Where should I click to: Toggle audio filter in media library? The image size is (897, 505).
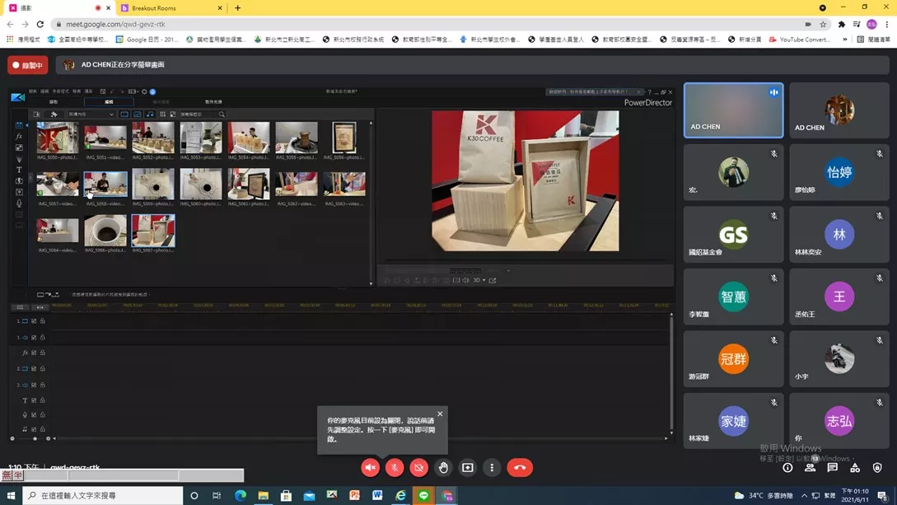[150, 115]
